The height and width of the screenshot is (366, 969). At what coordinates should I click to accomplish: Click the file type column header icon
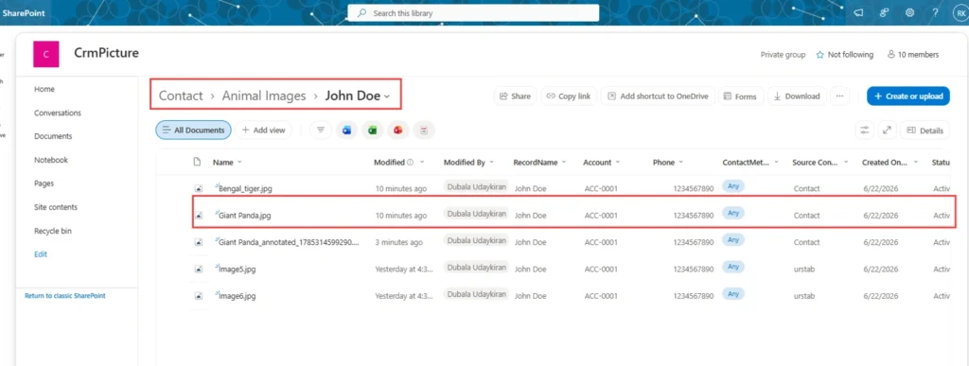pos(198,163)
